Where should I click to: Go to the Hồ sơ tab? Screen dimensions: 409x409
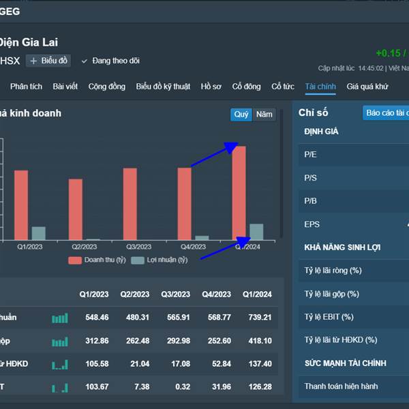point(211,87)
